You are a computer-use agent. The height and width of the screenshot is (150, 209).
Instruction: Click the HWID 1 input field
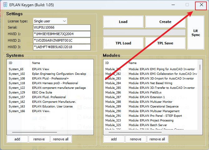(62, 34)
